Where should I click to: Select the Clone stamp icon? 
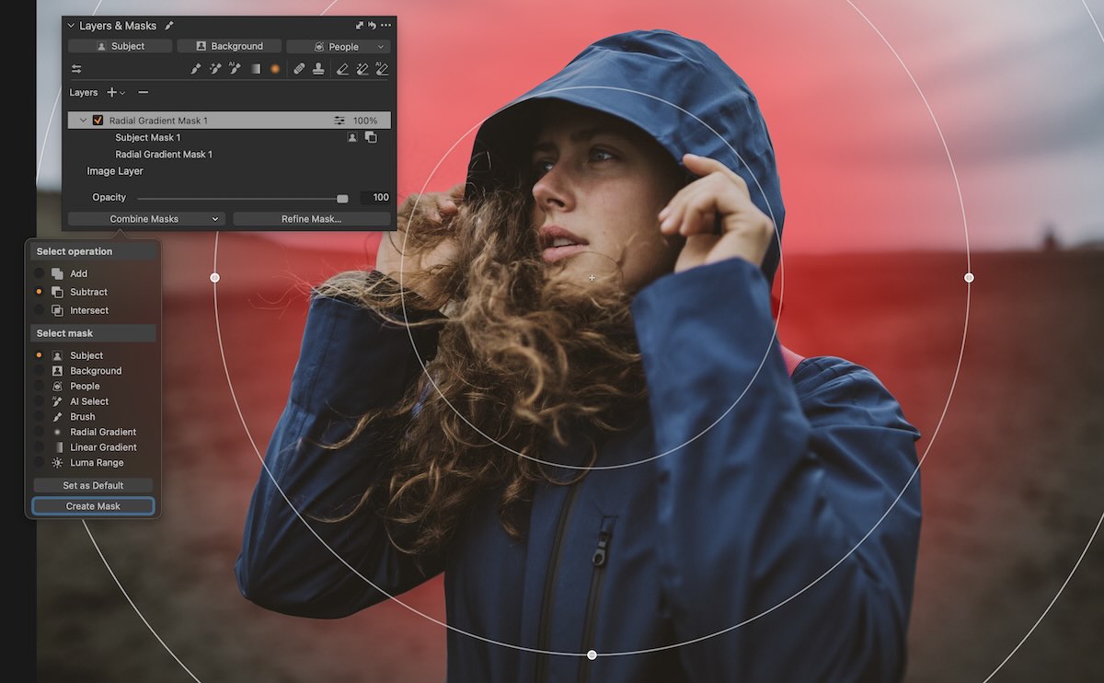(319, 67)
